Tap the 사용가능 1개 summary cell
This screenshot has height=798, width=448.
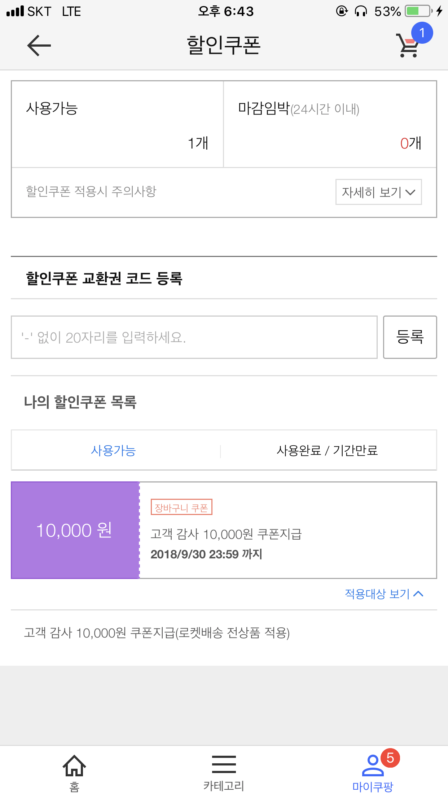(117, 124)
